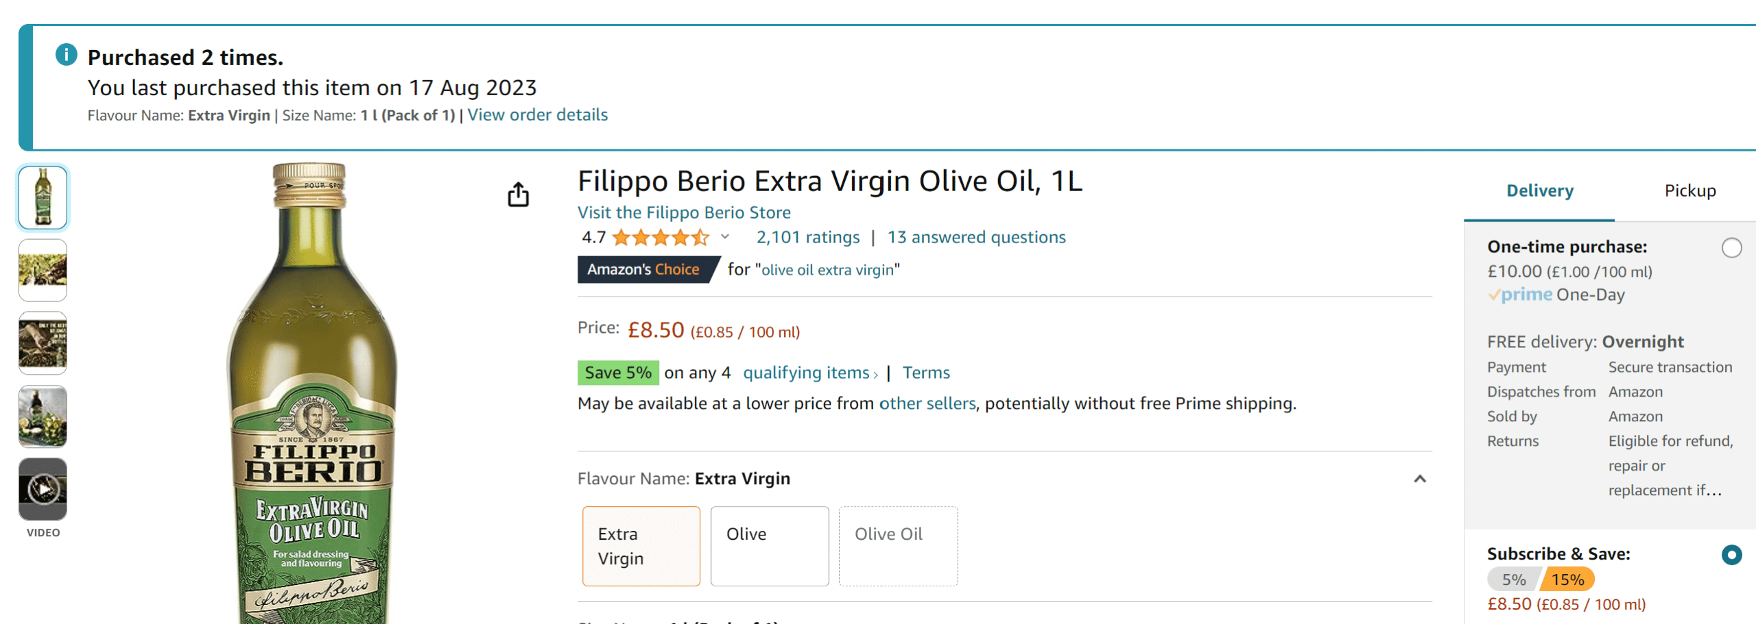Select the first bottle thumbnail image

tap(43, 198)
